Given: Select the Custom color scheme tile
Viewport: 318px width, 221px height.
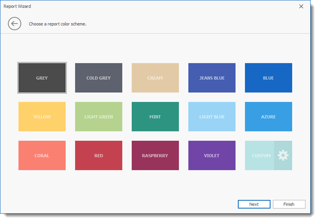Looking at the screenshot, I should click(260, 156).
